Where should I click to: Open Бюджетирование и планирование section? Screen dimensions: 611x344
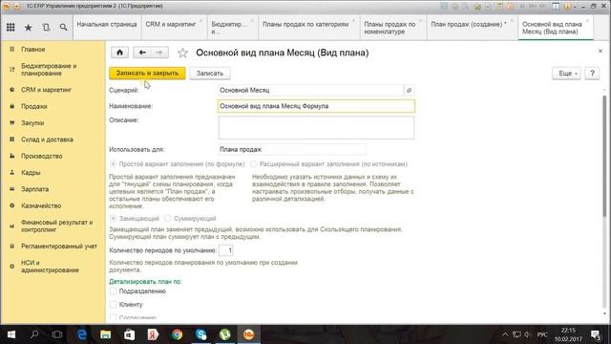click(49, 70)
